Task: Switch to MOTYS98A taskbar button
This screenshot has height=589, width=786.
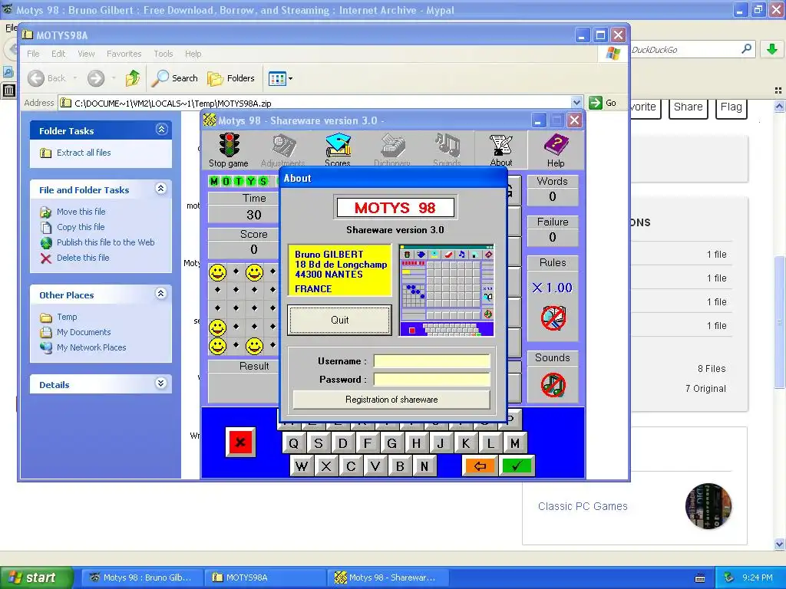Action: (264, 577)
